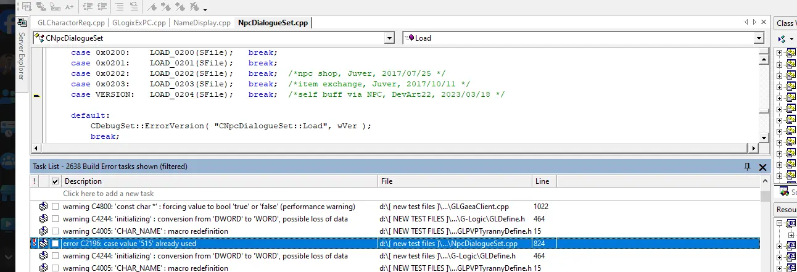This screenshot has height=272, width=797.
Task: Click the Task List scrollbar up arrow
Action: 765,181
